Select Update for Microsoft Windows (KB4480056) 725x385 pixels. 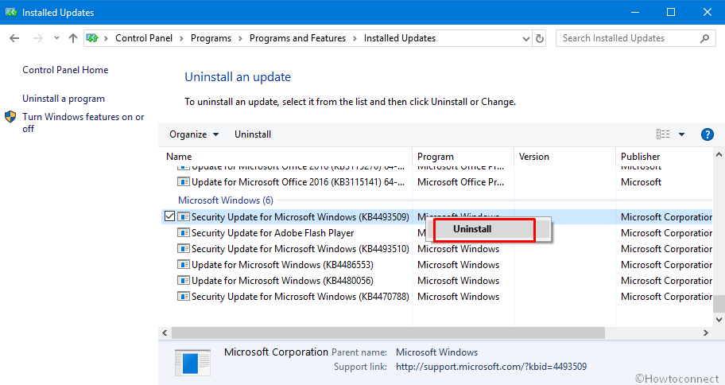[282, 281]
